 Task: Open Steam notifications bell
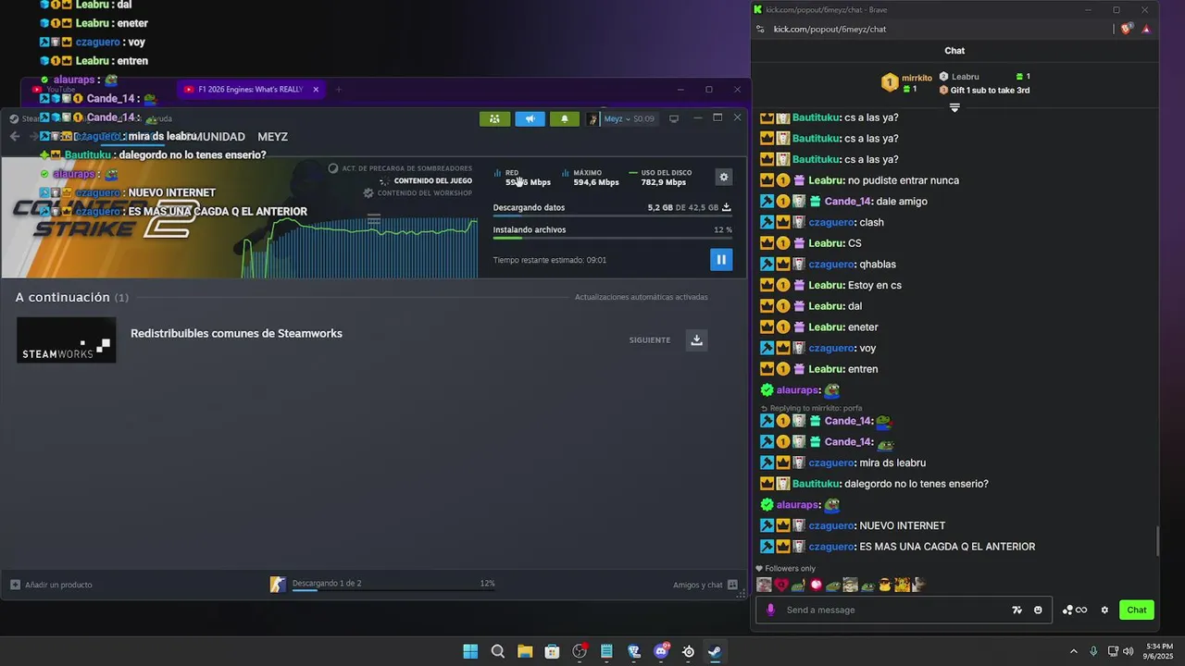click(565, 118)
